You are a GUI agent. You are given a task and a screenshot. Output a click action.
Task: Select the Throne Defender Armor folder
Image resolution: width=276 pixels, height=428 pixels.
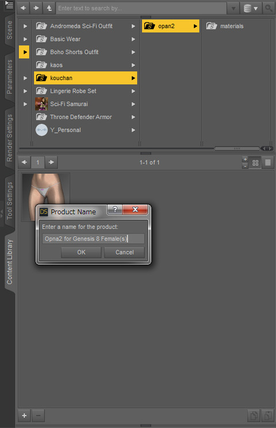tap(86, 117)
